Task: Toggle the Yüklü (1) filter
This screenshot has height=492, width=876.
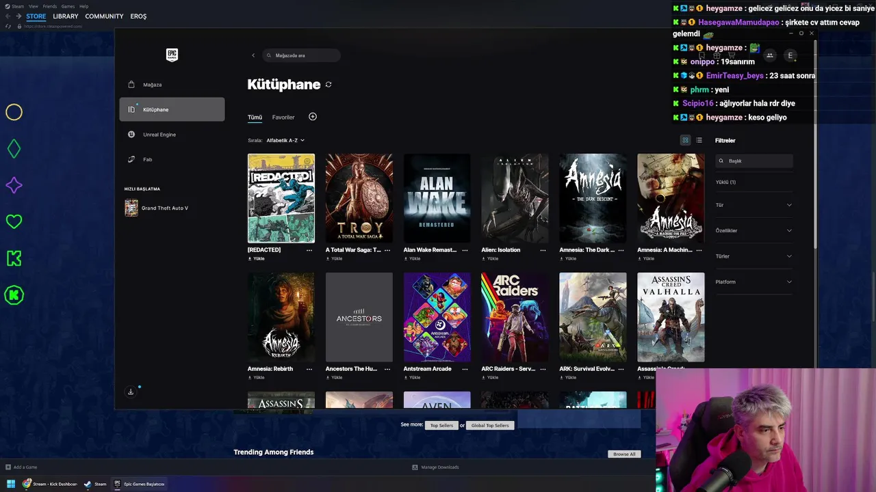Action: tap(725, 182)
